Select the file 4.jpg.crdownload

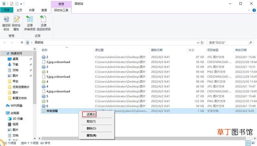[58, 91]
